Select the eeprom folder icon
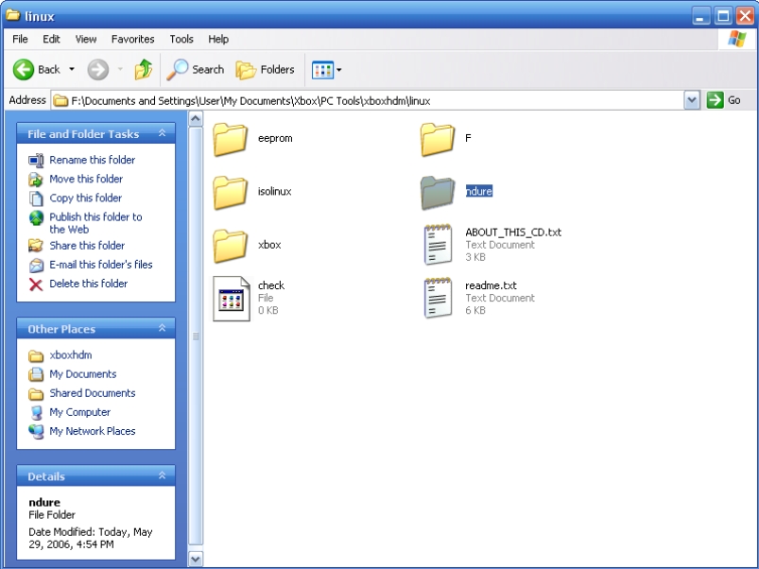 coord(231,139)
